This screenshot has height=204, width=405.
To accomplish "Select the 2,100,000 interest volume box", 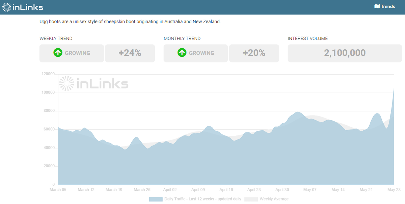I will (x=345, y=53).
